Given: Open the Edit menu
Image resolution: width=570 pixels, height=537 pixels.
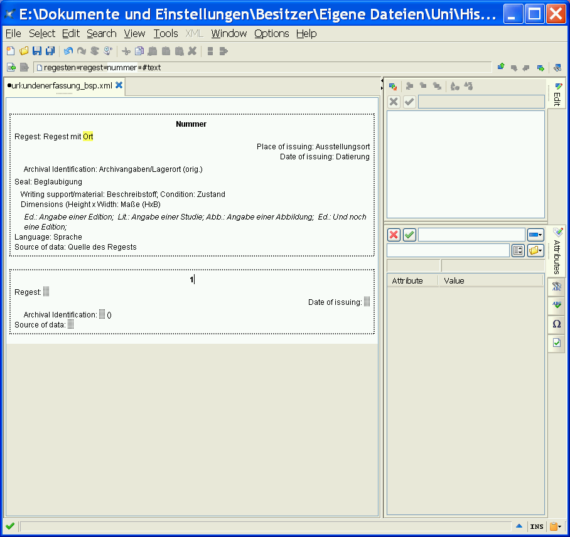Looking at the screenshot, I should tap(71, 33).
